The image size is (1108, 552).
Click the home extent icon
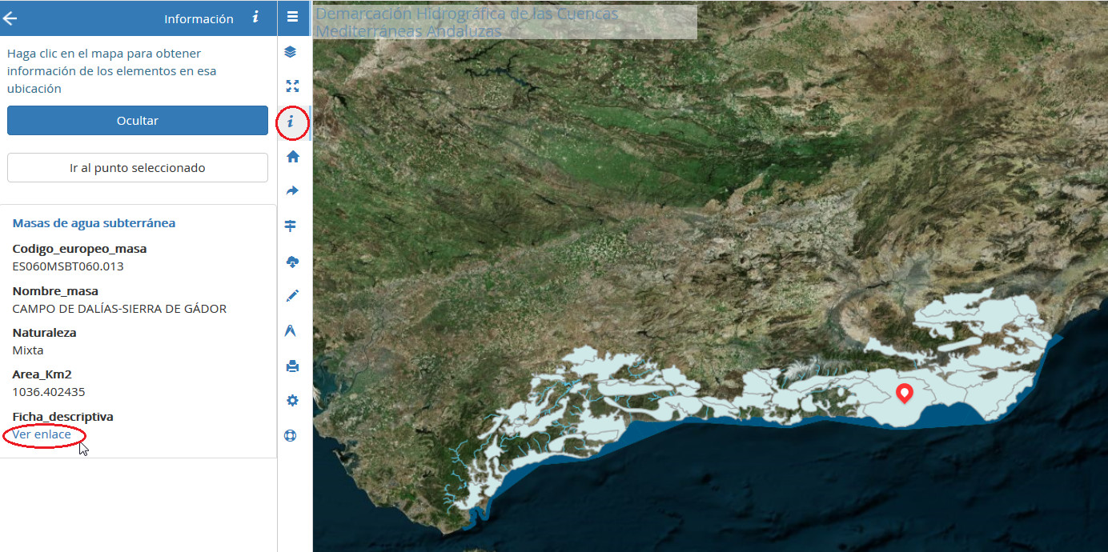tap(292, 157)
